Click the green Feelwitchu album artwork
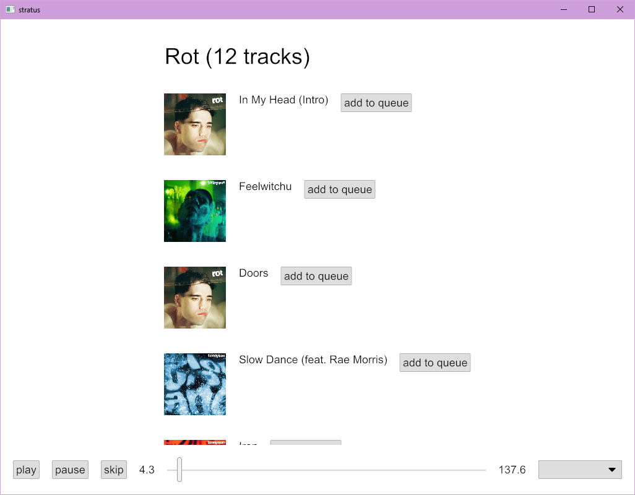The width and height of the screenshot is (635, 495). (195, 211)
